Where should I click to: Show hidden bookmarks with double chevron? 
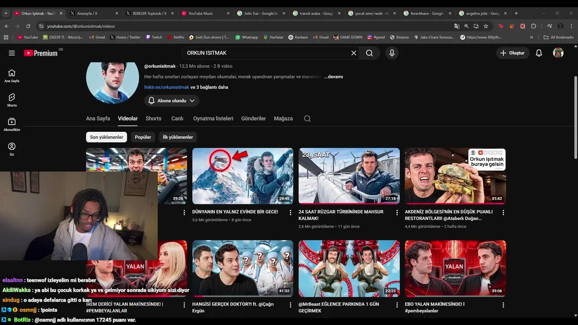tap(531, 37)
